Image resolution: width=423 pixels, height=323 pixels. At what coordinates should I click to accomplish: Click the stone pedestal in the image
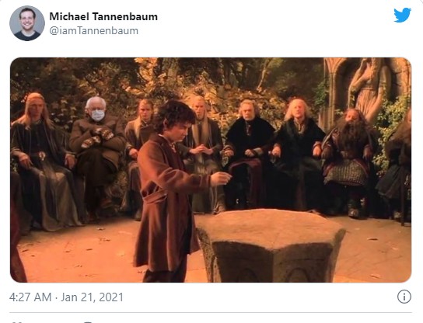point(271,245)
